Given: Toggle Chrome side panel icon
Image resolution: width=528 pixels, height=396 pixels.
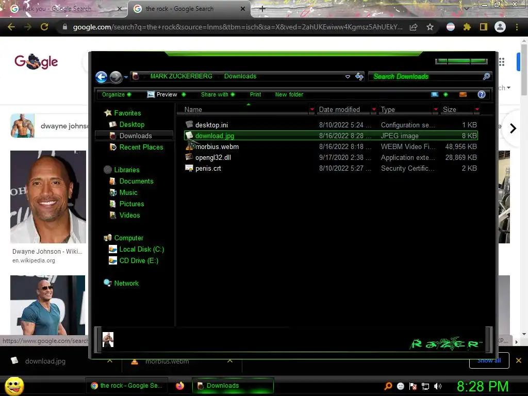Looking at the screenshot, I should (x=484, y=27).
